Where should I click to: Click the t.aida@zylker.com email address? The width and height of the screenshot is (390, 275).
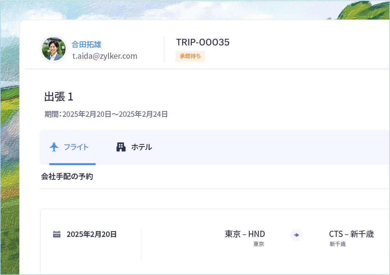coord(105,56)
